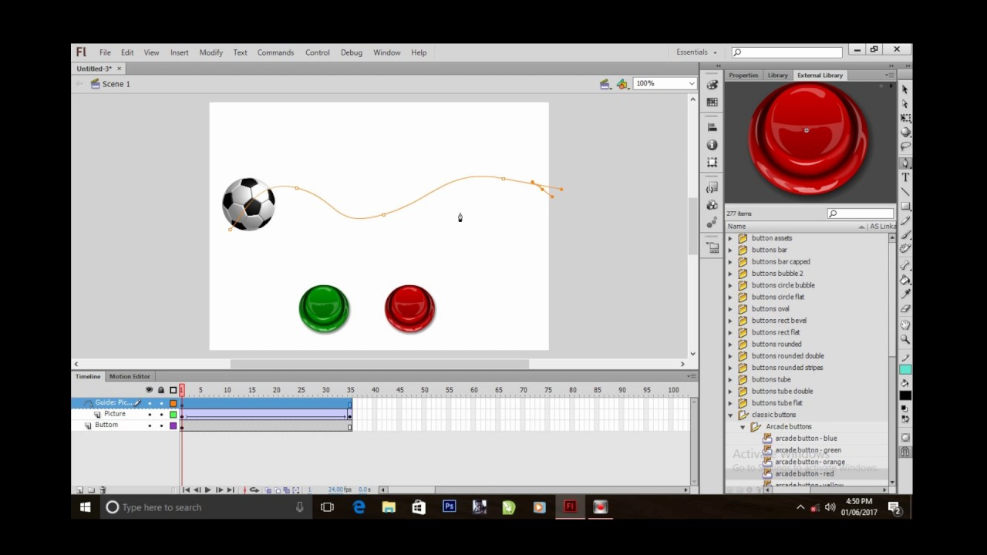Switch to the Motion Editor tab
Screen dimensions: 987x555
click(130, 376)
